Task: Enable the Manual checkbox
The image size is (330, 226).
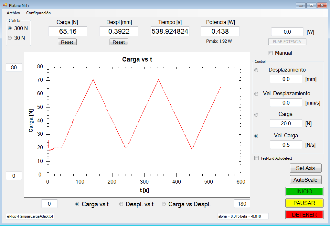Action: 271,53
